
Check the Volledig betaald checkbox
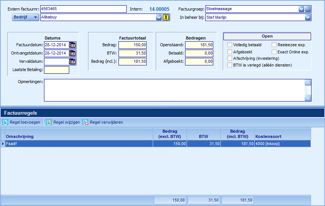(x=229, y=45)
